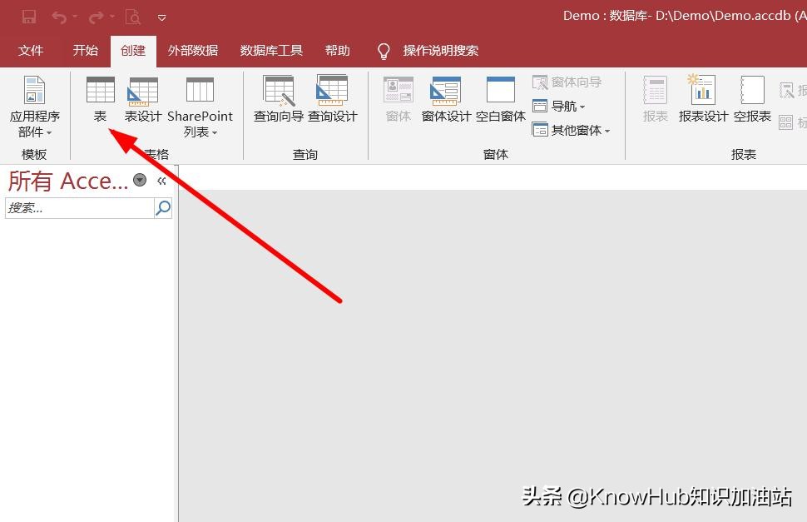Open the 数据库工具 (Database Tools) tab
This screenshot has width=807, height=522.
pyautogui.click(x=270, y=50)
